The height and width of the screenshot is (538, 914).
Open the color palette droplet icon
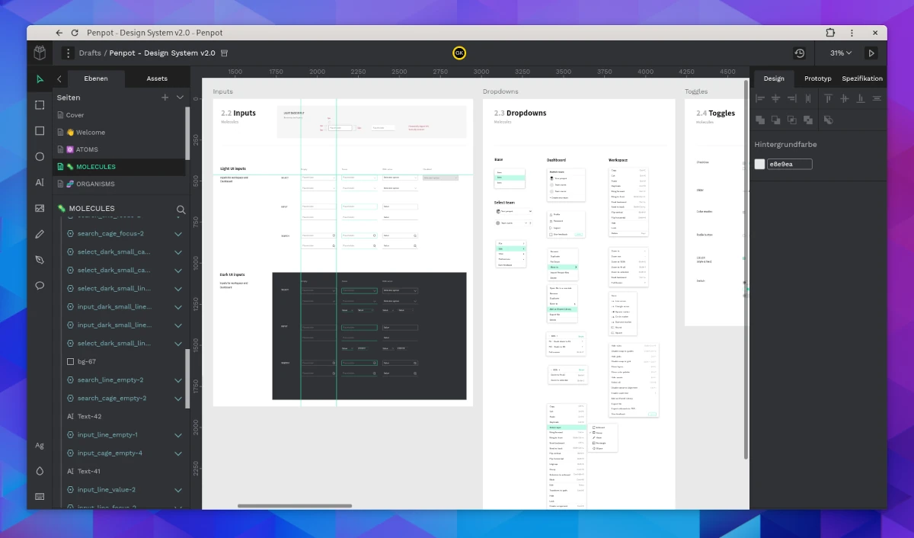click(x=40, y=471)
